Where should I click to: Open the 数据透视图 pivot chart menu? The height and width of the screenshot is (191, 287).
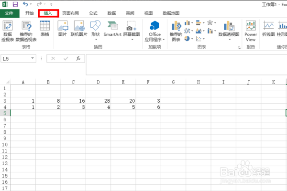click(x=229, y=31)
